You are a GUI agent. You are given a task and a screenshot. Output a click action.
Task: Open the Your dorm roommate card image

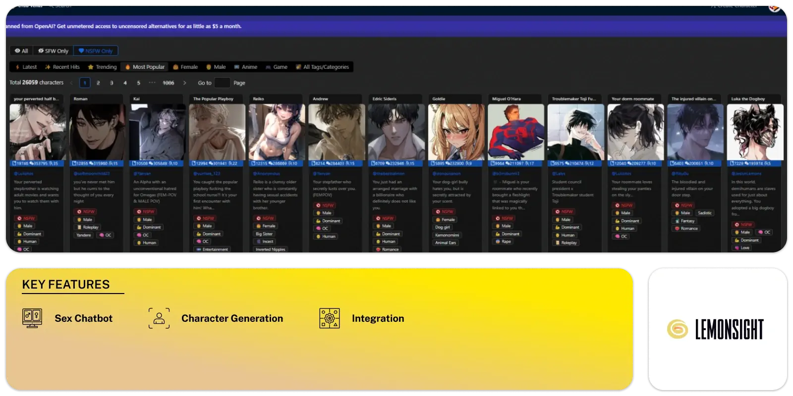tap(635, 132)
